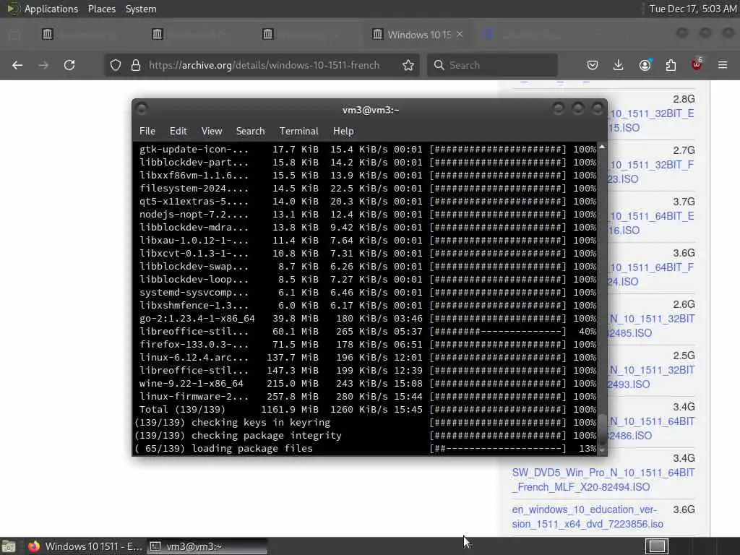The width and height of the screenshot is (740, 555).
Task: Switch to Windows 10 1511 Firefox taskbar button
Action: point(85,546)
